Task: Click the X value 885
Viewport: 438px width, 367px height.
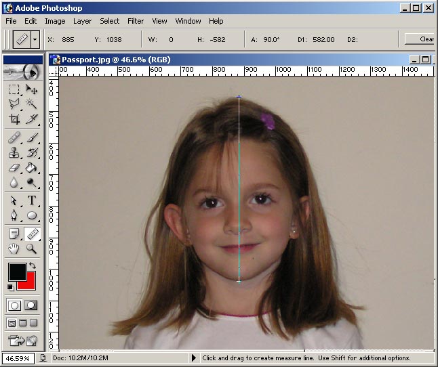Action: tap(68, 39)
